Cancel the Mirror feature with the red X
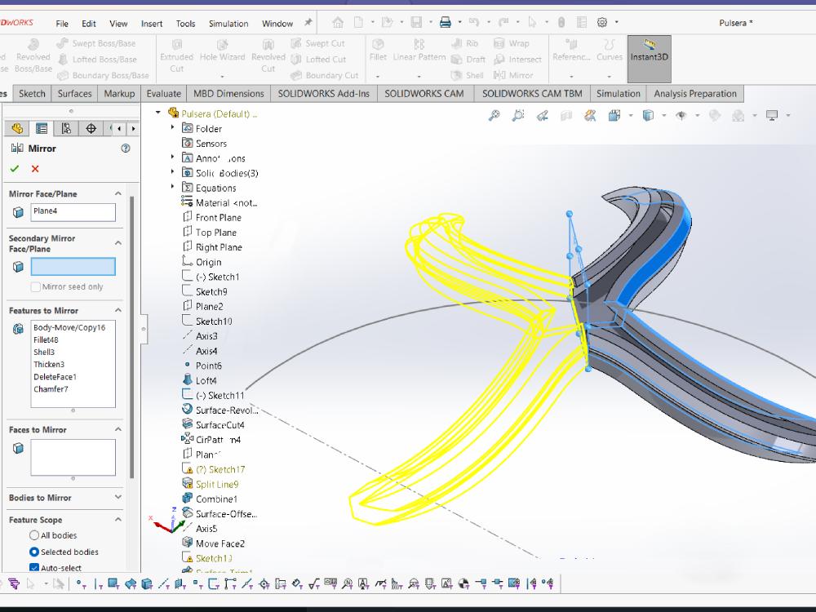 tap(35, 169)
